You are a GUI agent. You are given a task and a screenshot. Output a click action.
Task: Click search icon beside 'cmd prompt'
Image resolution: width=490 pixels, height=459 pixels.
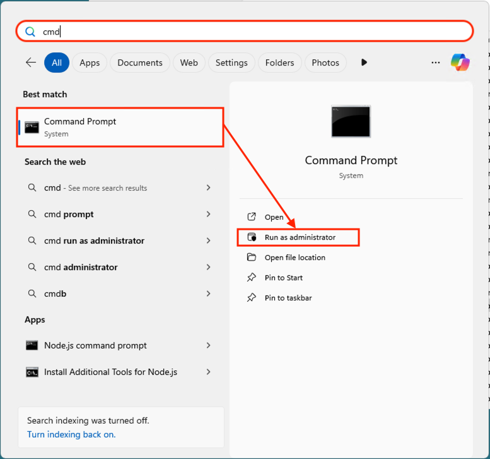(32, 214)
